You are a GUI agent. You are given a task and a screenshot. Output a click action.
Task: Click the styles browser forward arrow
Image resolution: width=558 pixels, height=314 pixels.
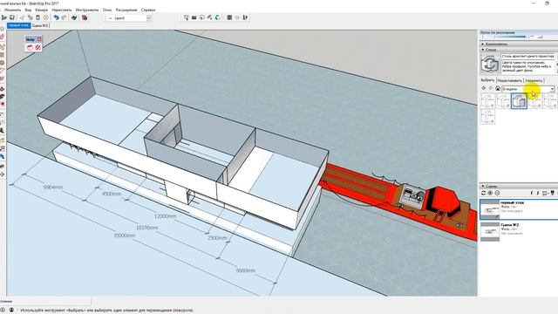(491, 88)
